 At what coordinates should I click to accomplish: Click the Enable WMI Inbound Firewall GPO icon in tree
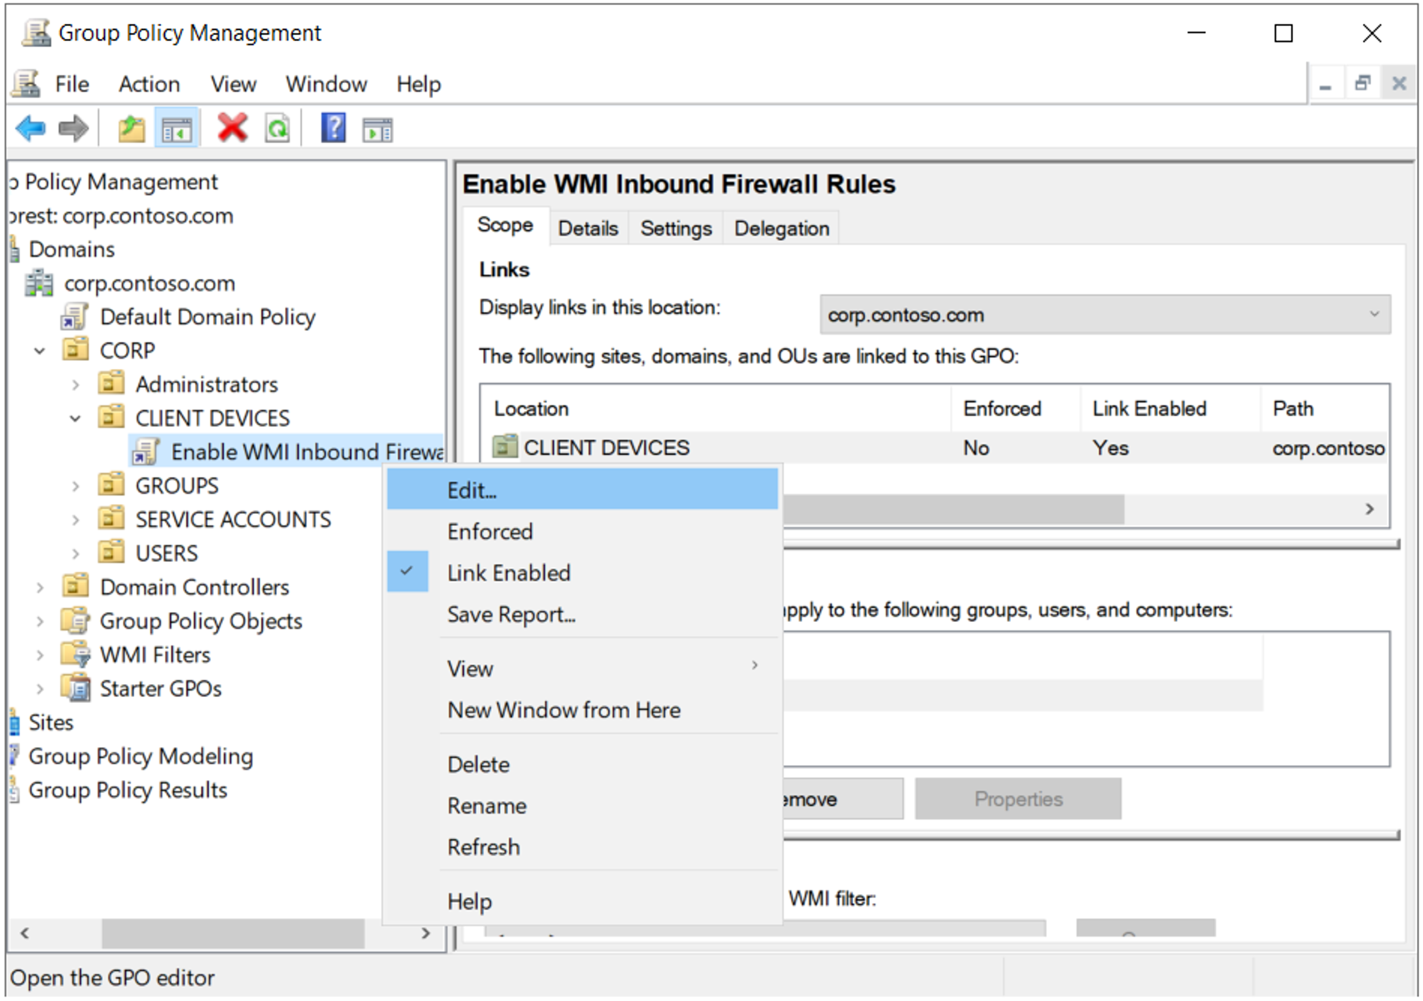[x=146, y=452]
